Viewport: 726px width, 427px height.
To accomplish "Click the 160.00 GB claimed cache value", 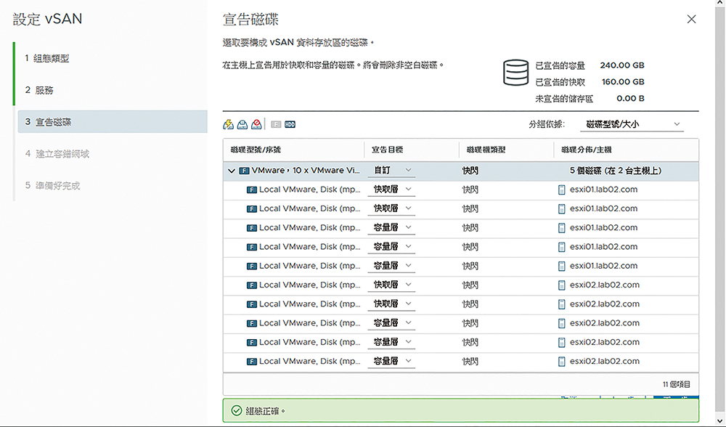I will click(x=623, y=82).
